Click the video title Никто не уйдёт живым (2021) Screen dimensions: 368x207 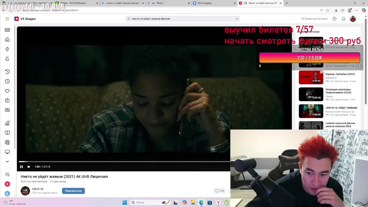click(x=64, y=177)
